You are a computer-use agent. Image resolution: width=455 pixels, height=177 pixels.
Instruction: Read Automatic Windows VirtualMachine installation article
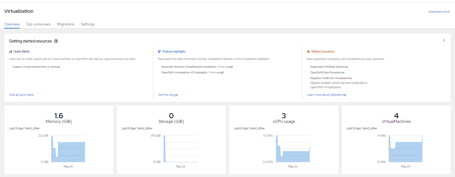pyautogui.click(x=188, y=67)
